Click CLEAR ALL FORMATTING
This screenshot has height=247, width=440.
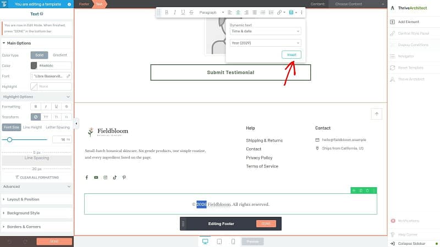coord(37,177)
